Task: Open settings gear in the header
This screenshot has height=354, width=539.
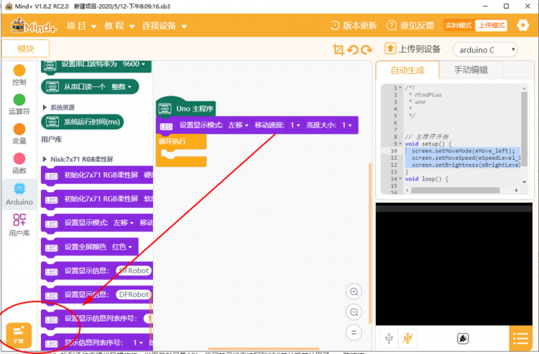Action: [523, 25]
